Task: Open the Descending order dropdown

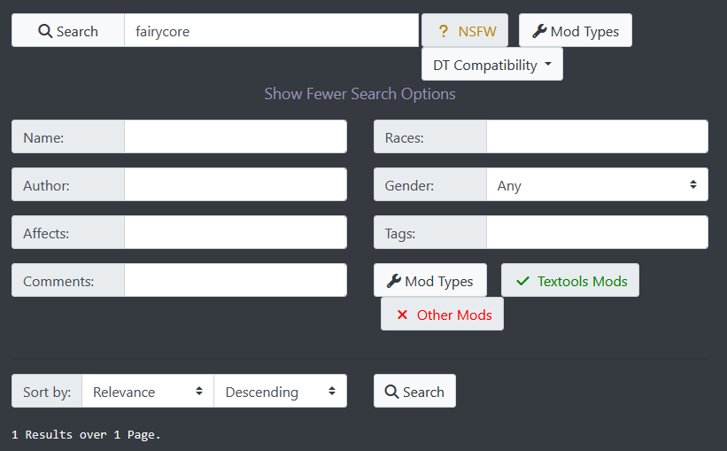Action: [280, 391]
